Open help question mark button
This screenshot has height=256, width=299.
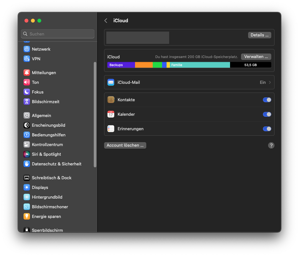271,145
